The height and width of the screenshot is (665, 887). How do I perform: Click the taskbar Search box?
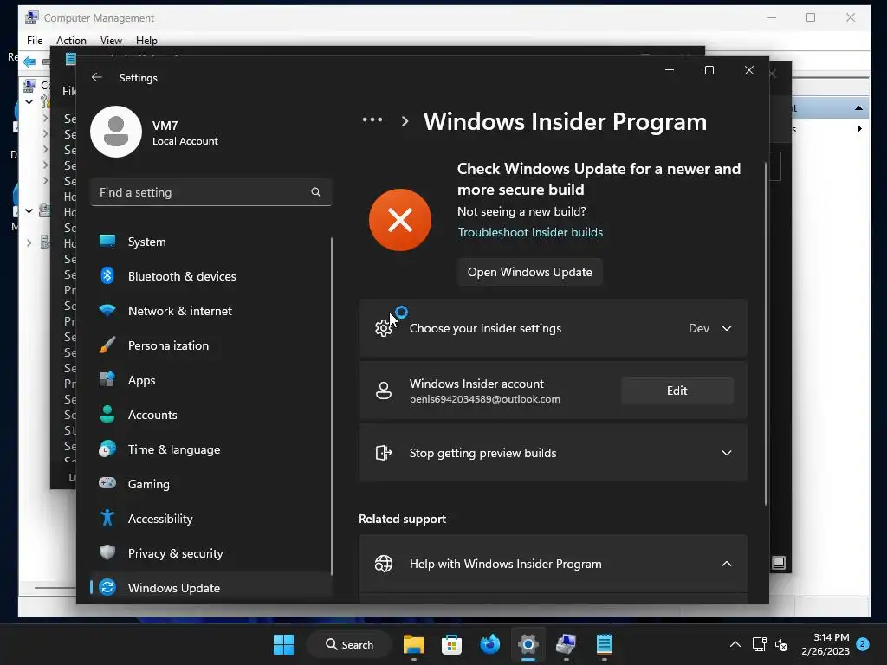pyautogui.click(x=349, y=644)
